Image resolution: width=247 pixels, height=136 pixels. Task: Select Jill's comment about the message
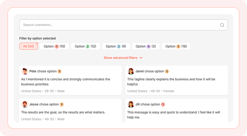click(173, 115)
